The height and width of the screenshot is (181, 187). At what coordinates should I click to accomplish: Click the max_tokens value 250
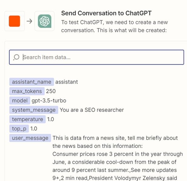51,91
